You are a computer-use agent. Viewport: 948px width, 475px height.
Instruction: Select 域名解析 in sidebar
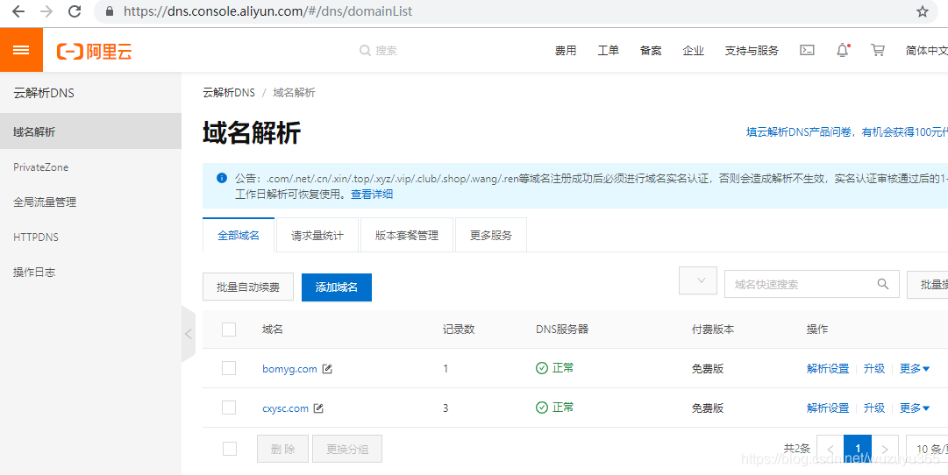(90, 131)
